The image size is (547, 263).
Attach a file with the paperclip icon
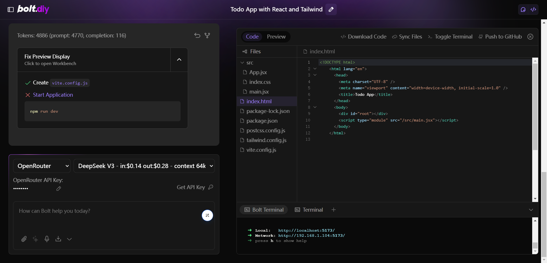(24, 239)
